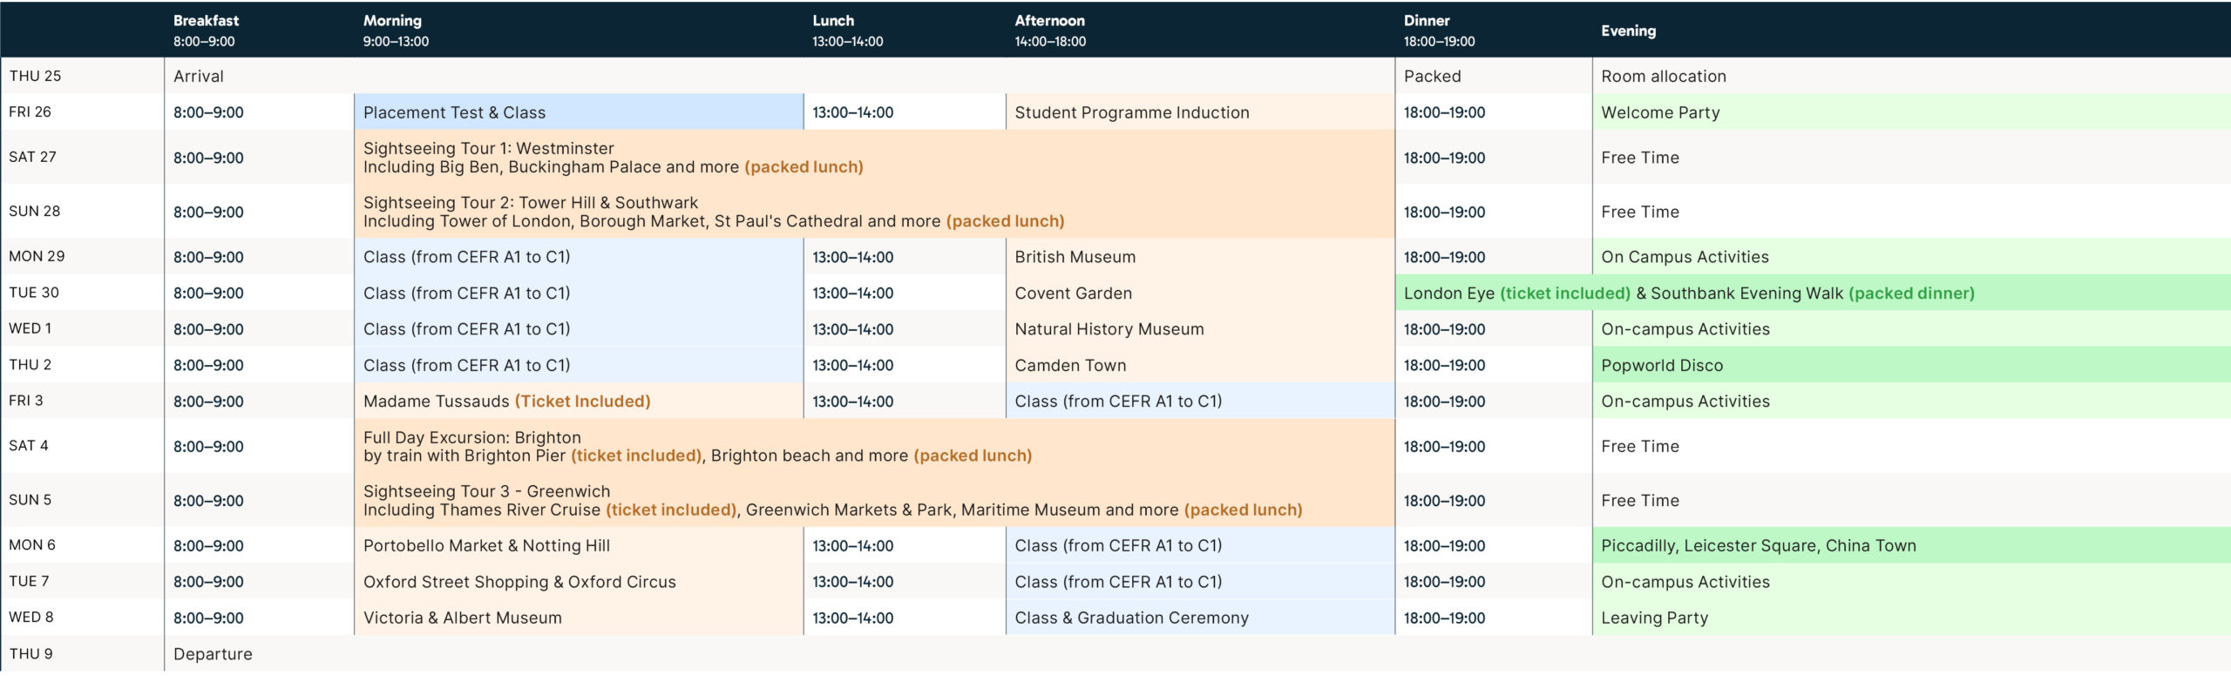The height and width of the screenshot is (682, 2231).
Task: Click the Breakfast column header
Action: [x=207, y=30]
